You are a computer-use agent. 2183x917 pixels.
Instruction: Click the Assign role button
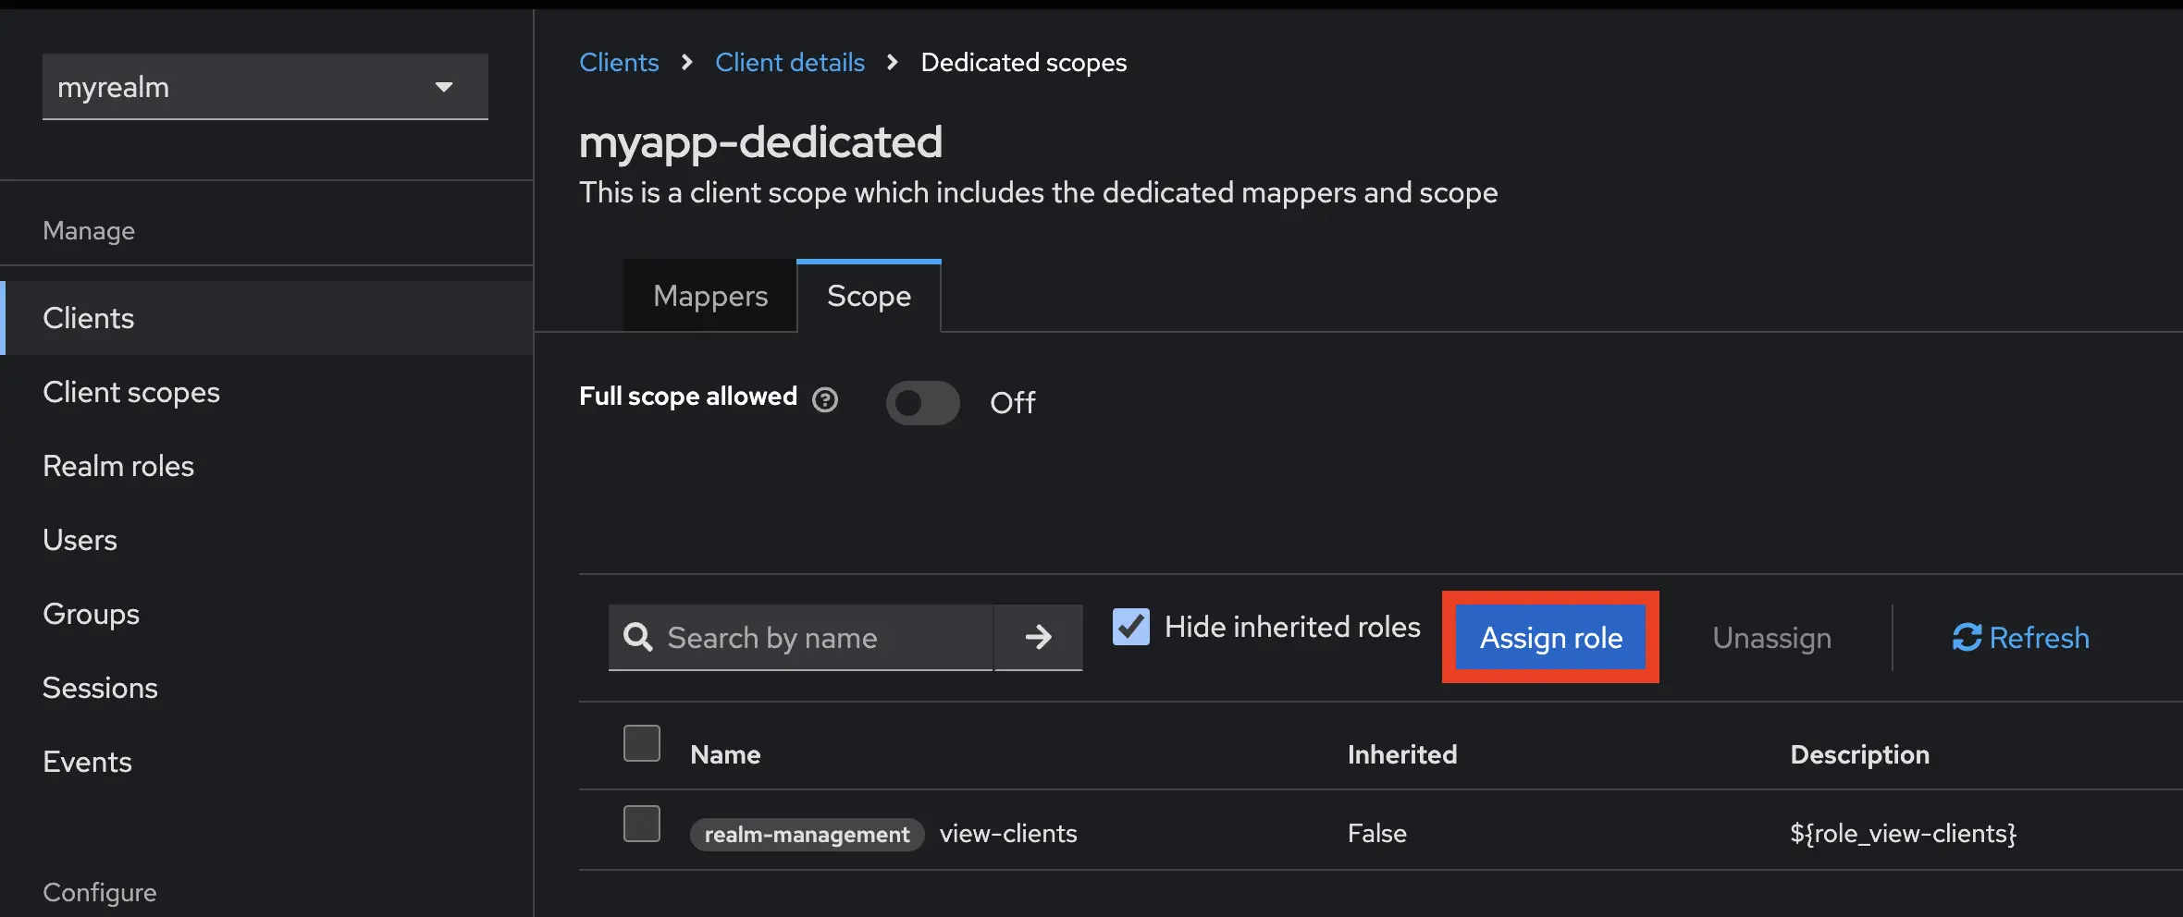pos(1550,638)
